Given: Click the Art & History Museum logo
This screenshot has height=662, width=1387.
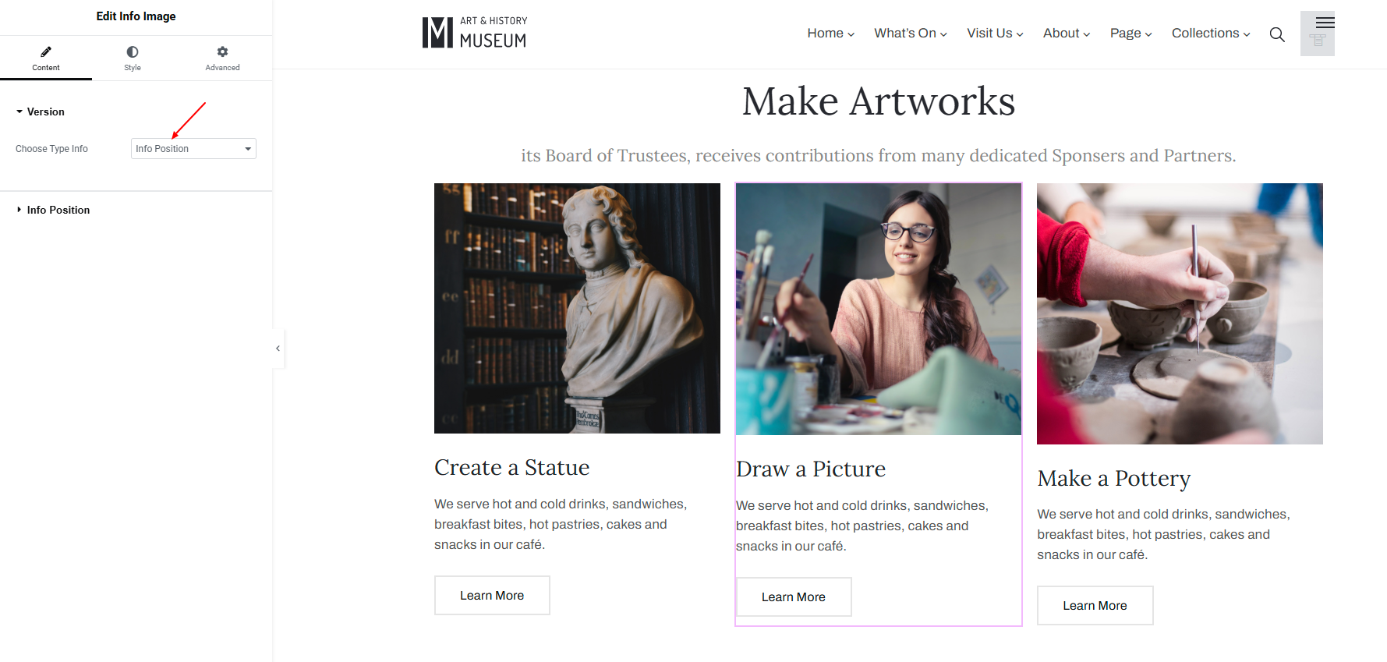Looking at the screenshot, I should (x=475, y=33).
